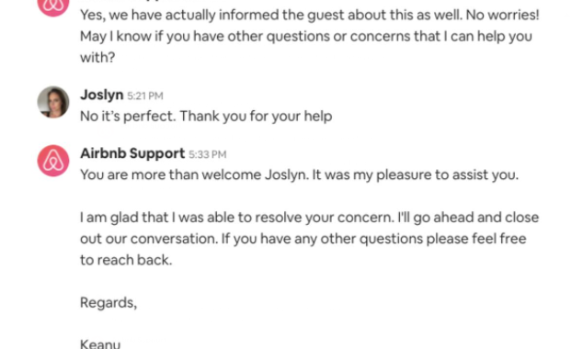
Task: Click the 'No worries!' phrase
Action: point(502,16)
